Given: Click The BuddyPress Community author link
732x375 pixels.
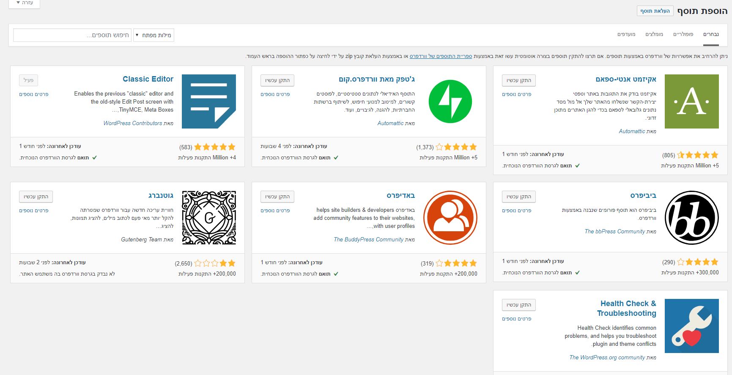Looking at the screenshot, I should [369, 240].
